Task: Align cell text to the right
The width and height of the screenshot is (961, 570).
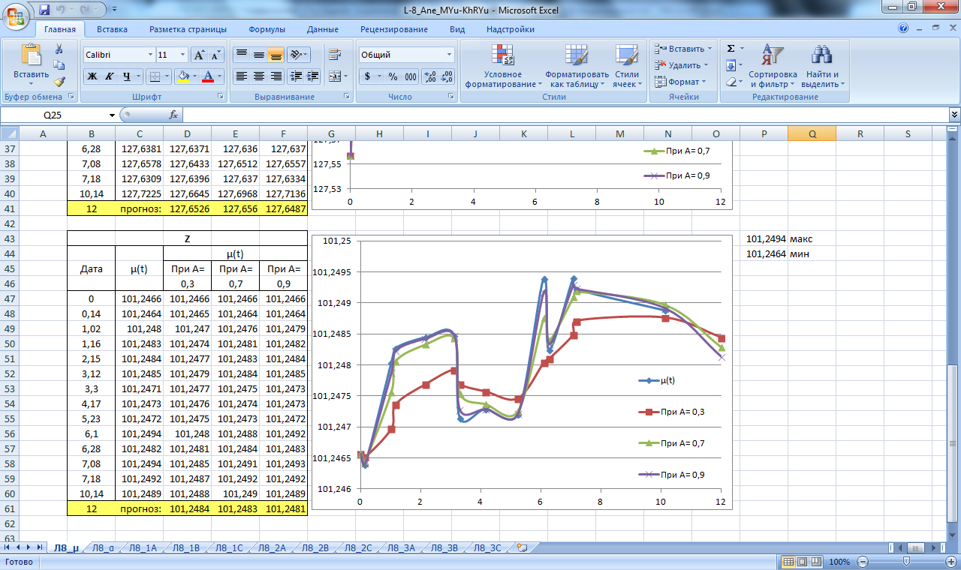Action: (x=276, y=76)
